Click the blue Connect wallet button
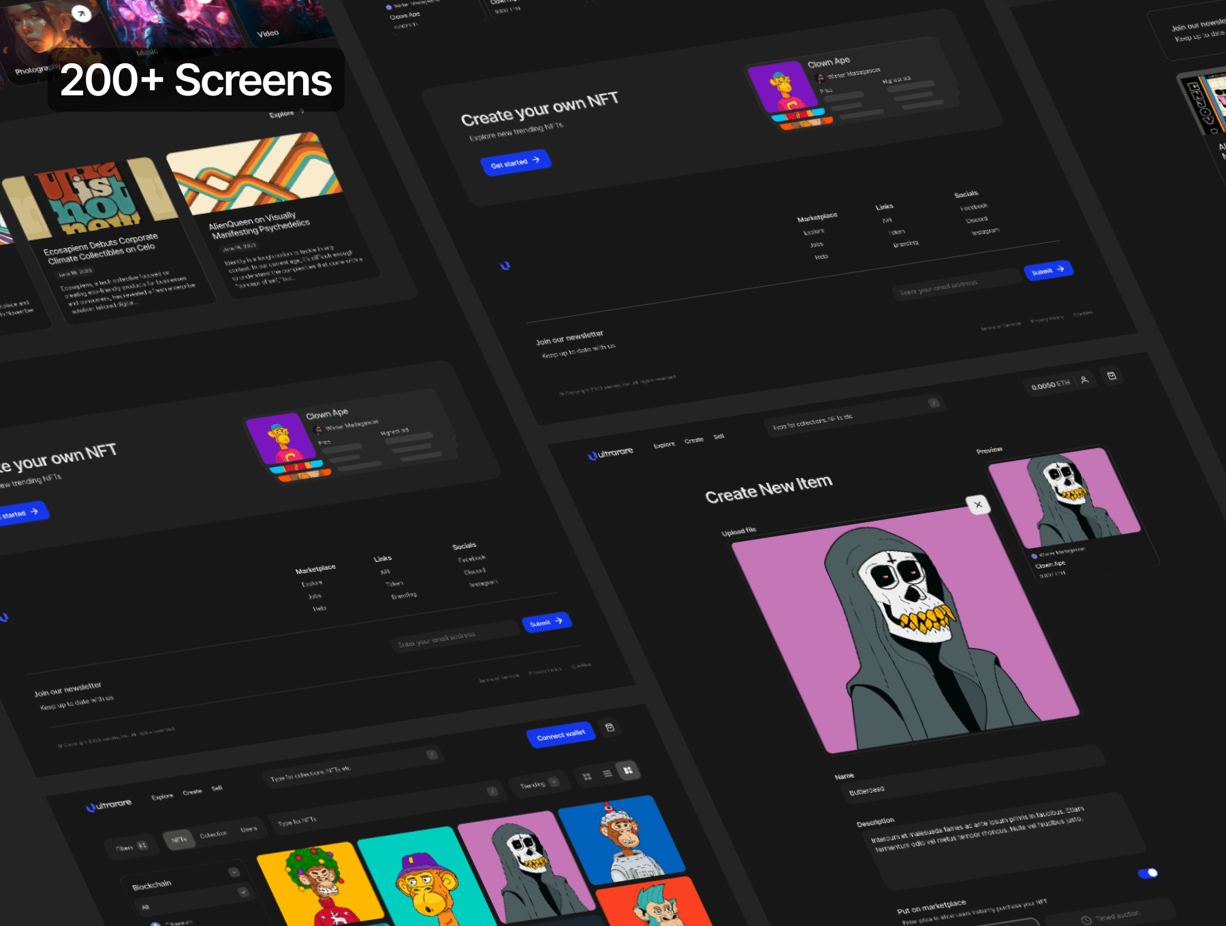This screenshot has height=926, width=1226. 561,735
